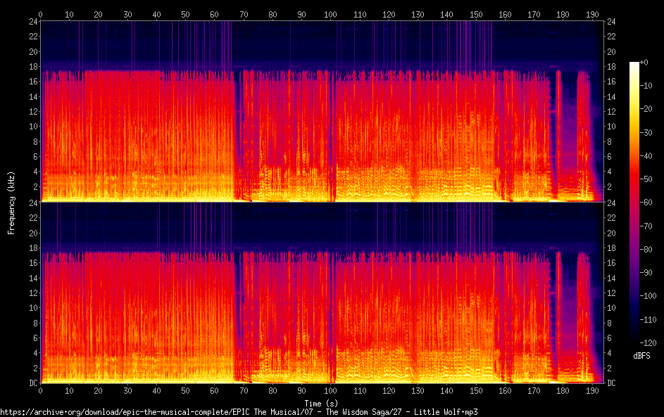Click the 150 tick on the bottom time axis
The height and width of the screenshot is (417, 664).
tap(476, 390)
